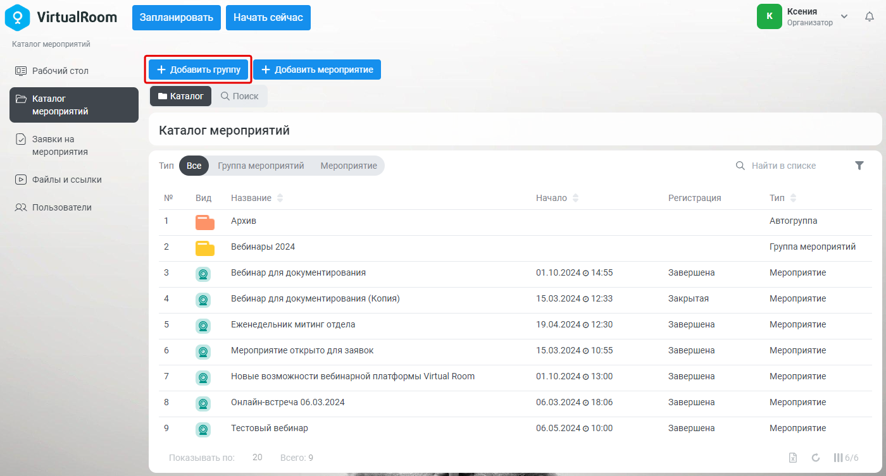Expand the Ксения user menu chevron

844,16
